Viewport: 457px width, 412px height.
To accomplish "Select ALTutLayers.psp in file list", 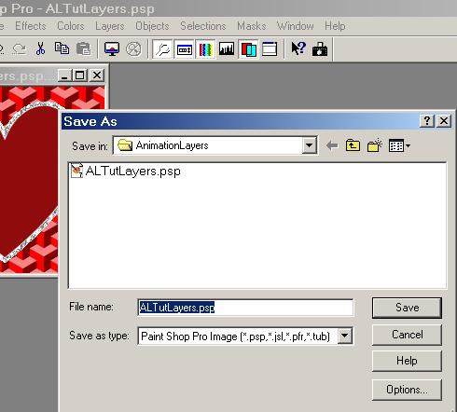I will [x=126, y=172].
